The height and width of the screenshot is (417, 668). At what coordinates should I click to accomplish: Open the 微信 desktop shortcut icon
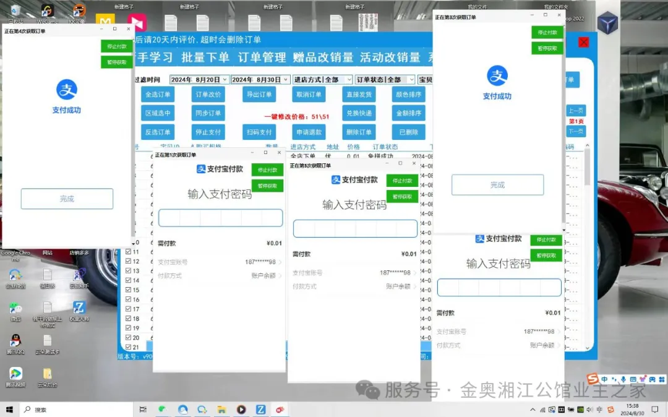(x=15, y=308)
